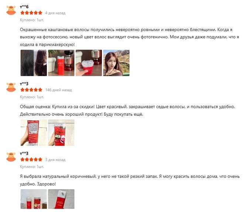Open the photo of the red Cielo tube
The height and width of the screenshot is (212, 251).
click(61, 199)
